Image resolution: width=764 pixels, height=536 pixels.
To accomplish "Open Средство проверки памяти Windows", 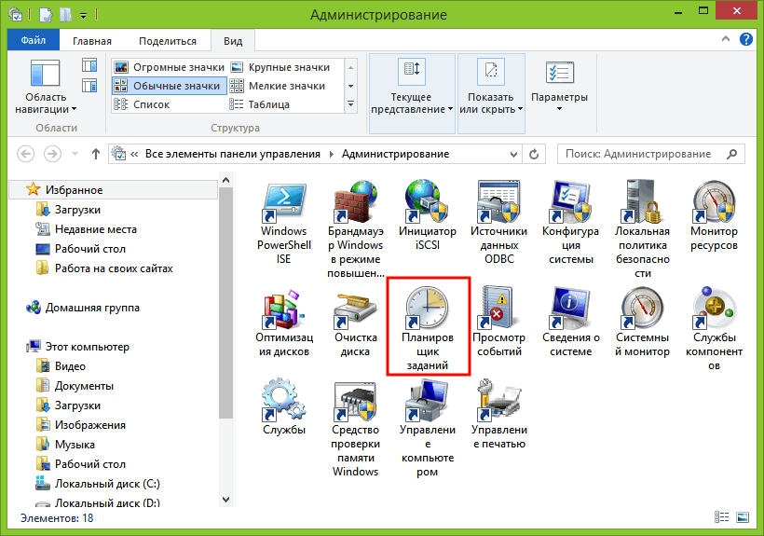I will coord(355,429).
